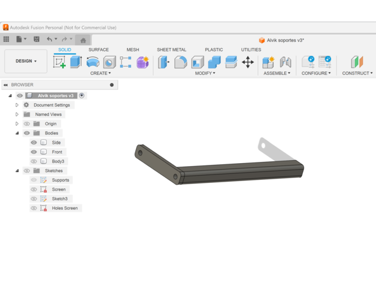Screen dimensions: 376x283
Task: Click the Save icon
Action: point(37,40)
